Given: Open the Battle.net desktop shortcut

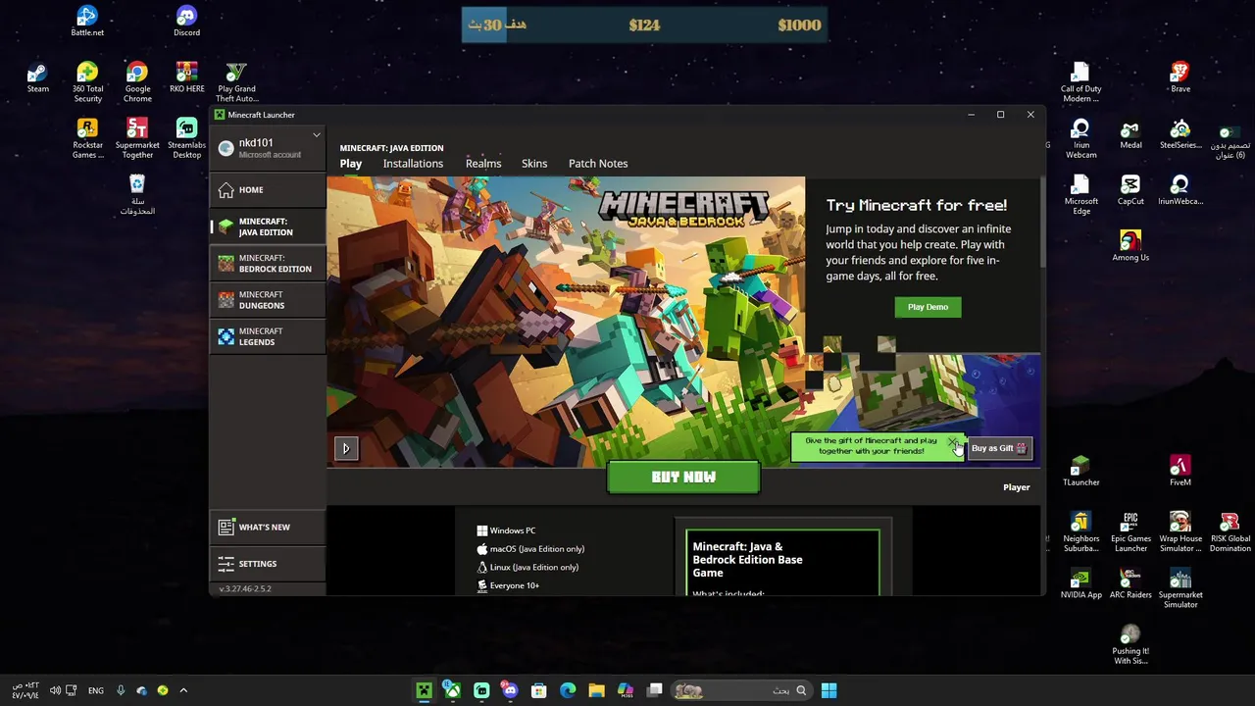Looking at the screenshot, I should pos(87,21).
